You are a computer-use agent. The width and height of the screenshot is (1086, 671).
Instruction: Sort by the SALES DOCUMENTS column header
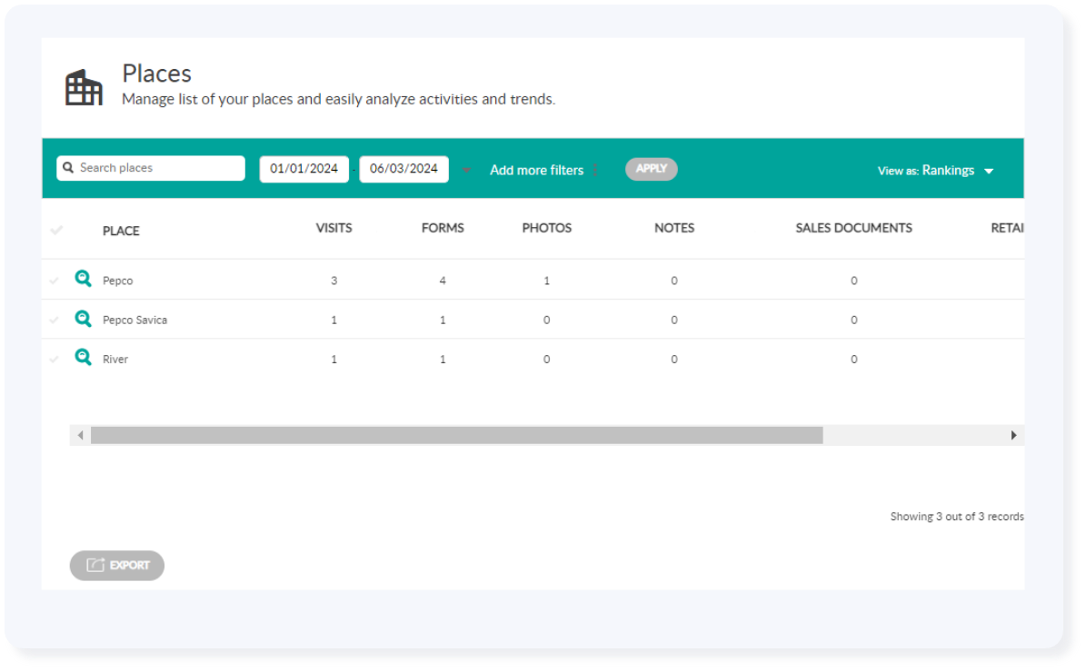point(853,228)
